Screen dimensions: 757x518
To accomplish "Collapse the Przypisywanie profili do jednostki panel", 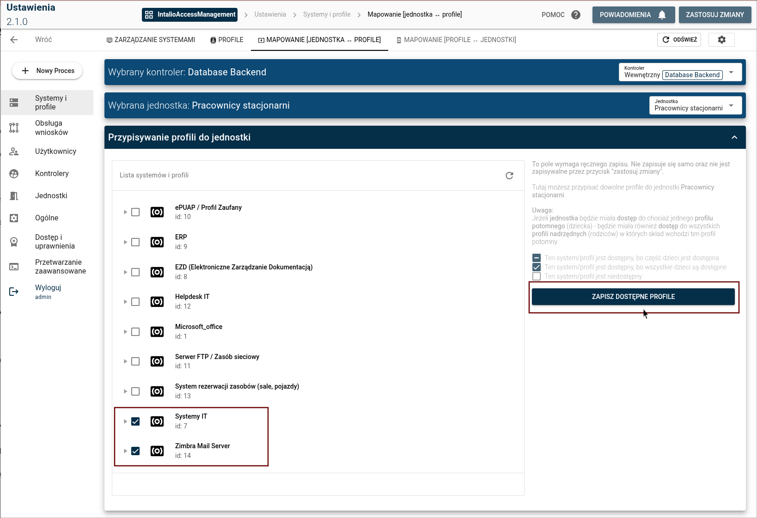I will click(x=734, y=137).
